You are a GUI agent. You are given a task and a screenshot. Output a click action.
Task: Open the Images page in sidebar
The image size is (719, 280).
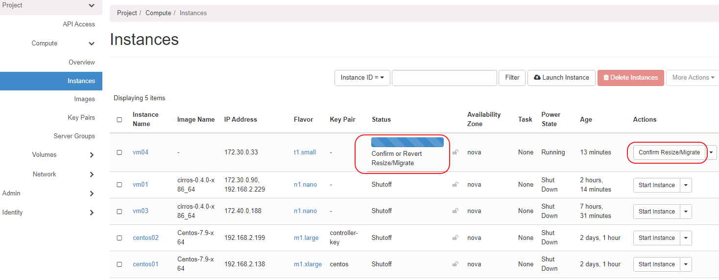coord(84,99)
